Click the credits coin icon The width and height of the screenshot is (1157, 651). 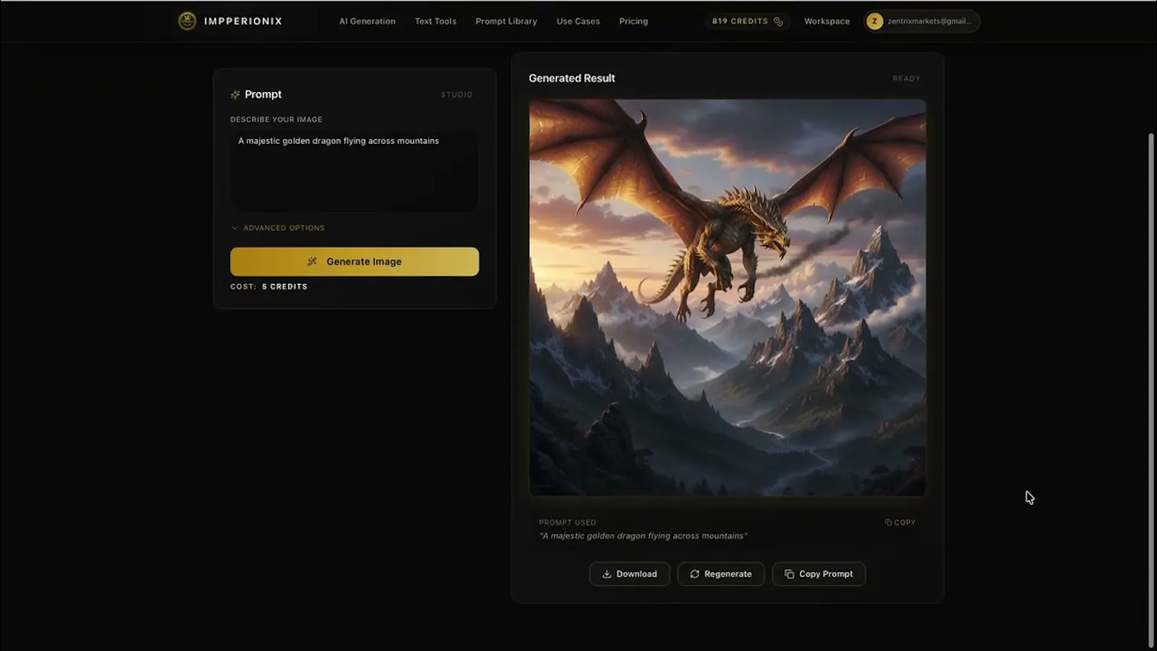click(x=778, y=21)
